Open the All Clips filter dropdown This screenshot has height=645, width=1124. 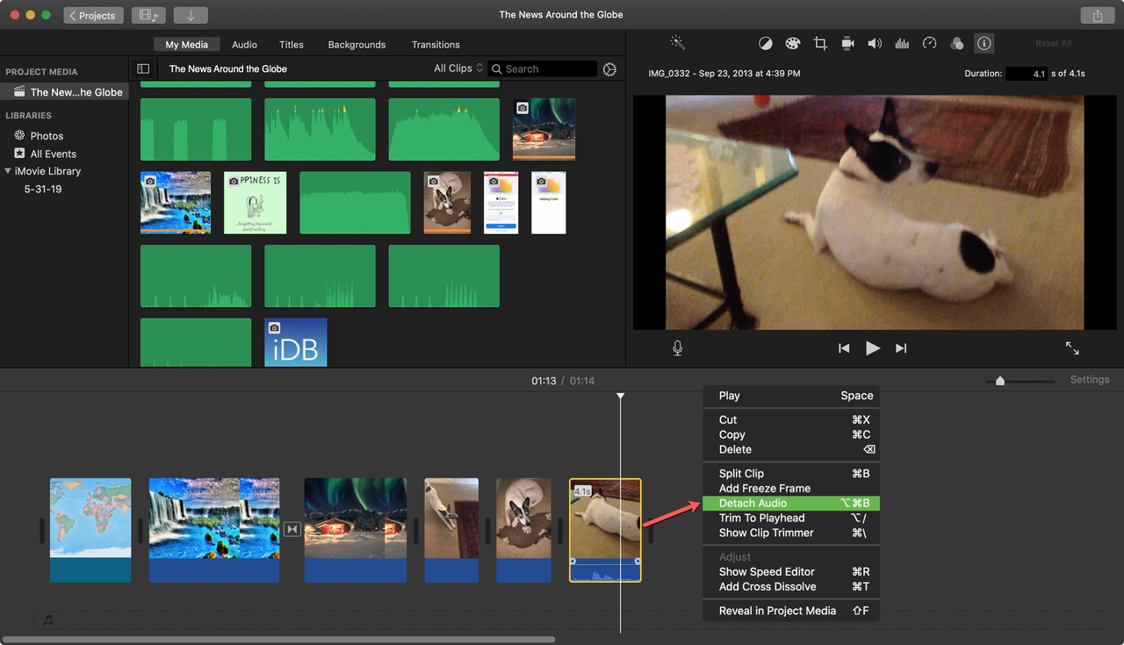458,68
